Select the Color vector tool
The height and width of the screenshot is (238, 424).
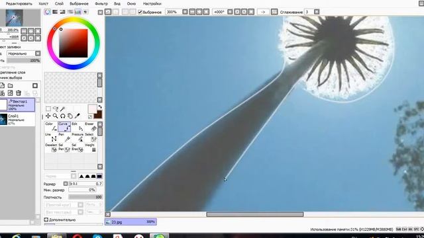(x=51, y=126)
